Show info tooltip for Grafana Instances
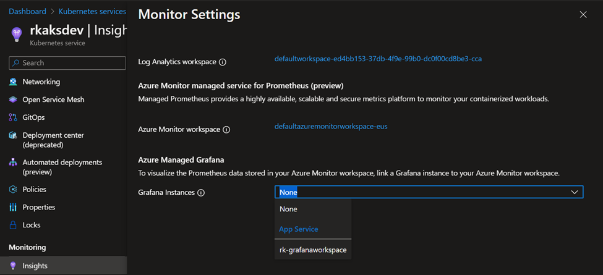603x275 pixels. (201, 193)
